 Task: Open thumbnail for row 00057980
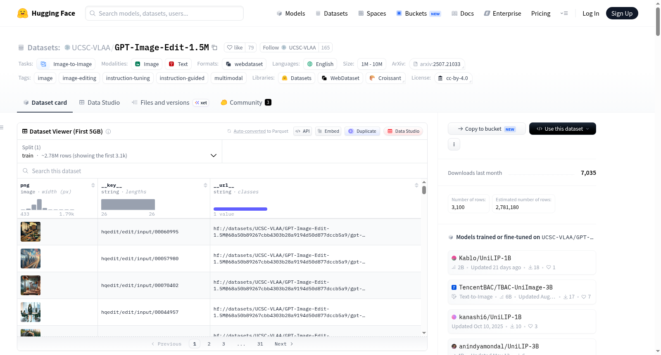[x=31, y=259]
